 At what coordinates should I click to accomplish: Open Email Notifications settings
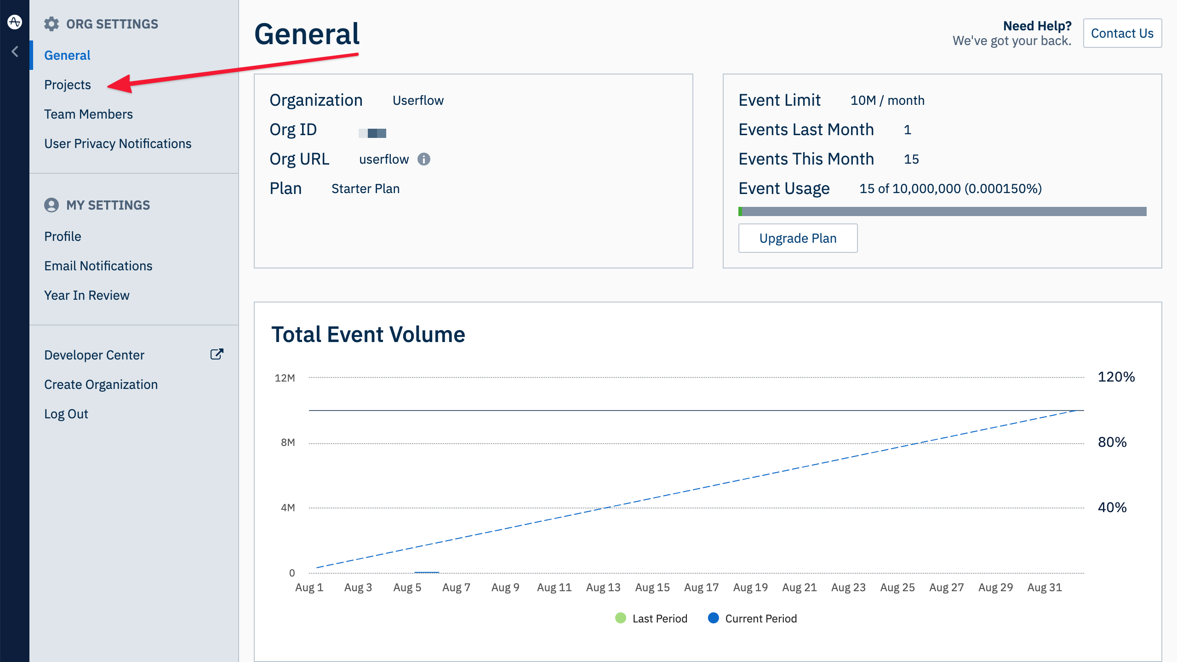tap(98, 266)
